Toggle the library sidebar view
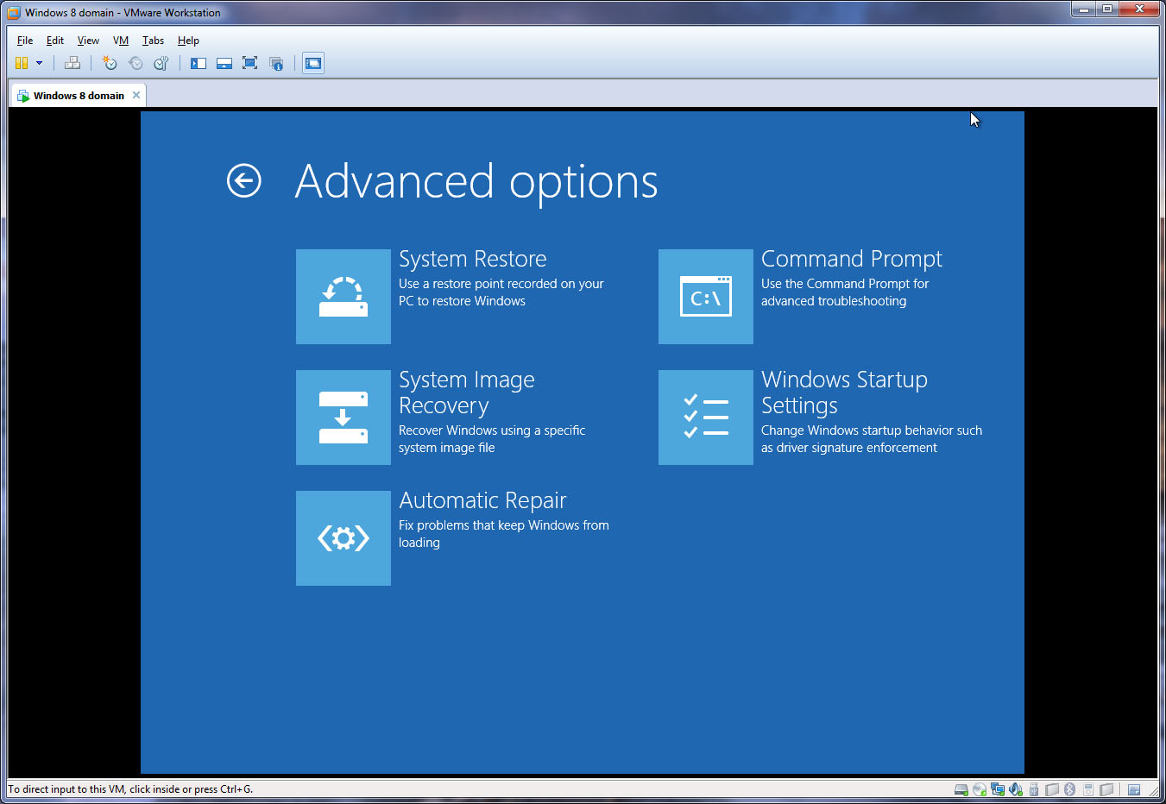Screen dimensions: 1166x804 coord(199,63)
